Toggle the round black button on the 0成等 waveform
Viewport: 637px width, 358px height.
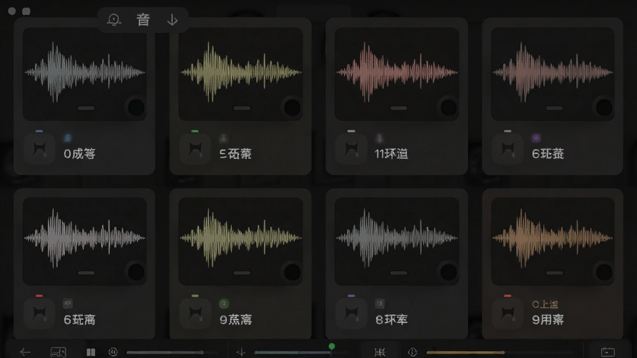click(136, 108)
